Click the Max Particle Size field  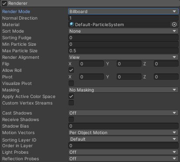coord(123,51)
